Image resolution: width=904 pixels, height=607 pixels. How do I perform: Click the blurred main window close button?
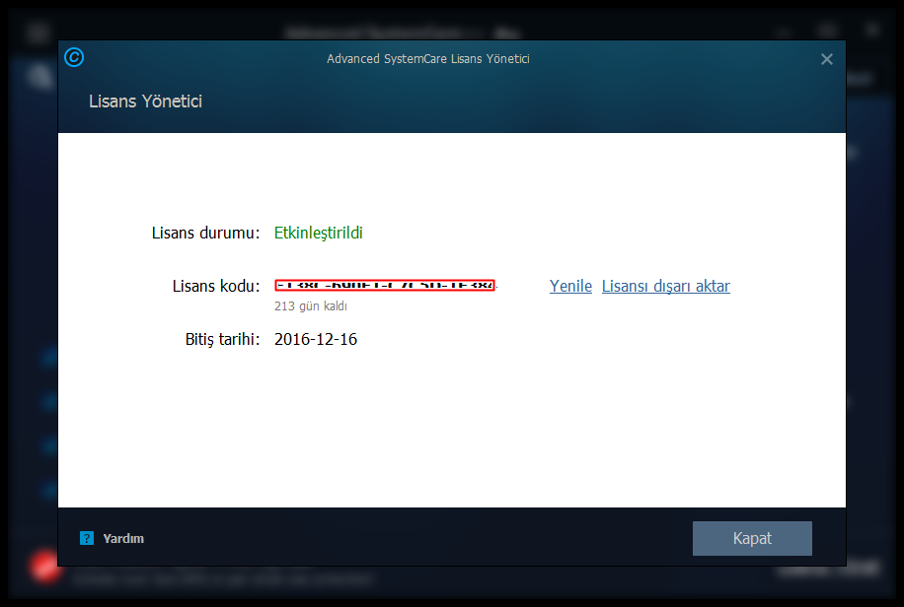coord(872,30)
